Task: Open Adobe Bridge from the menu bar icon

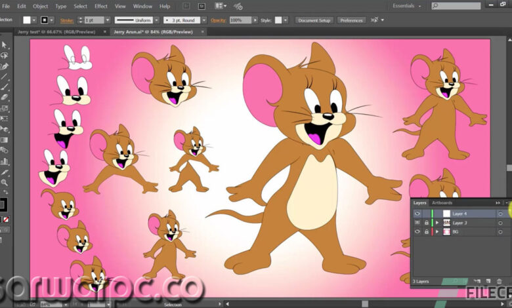Action: pos(186,6)
